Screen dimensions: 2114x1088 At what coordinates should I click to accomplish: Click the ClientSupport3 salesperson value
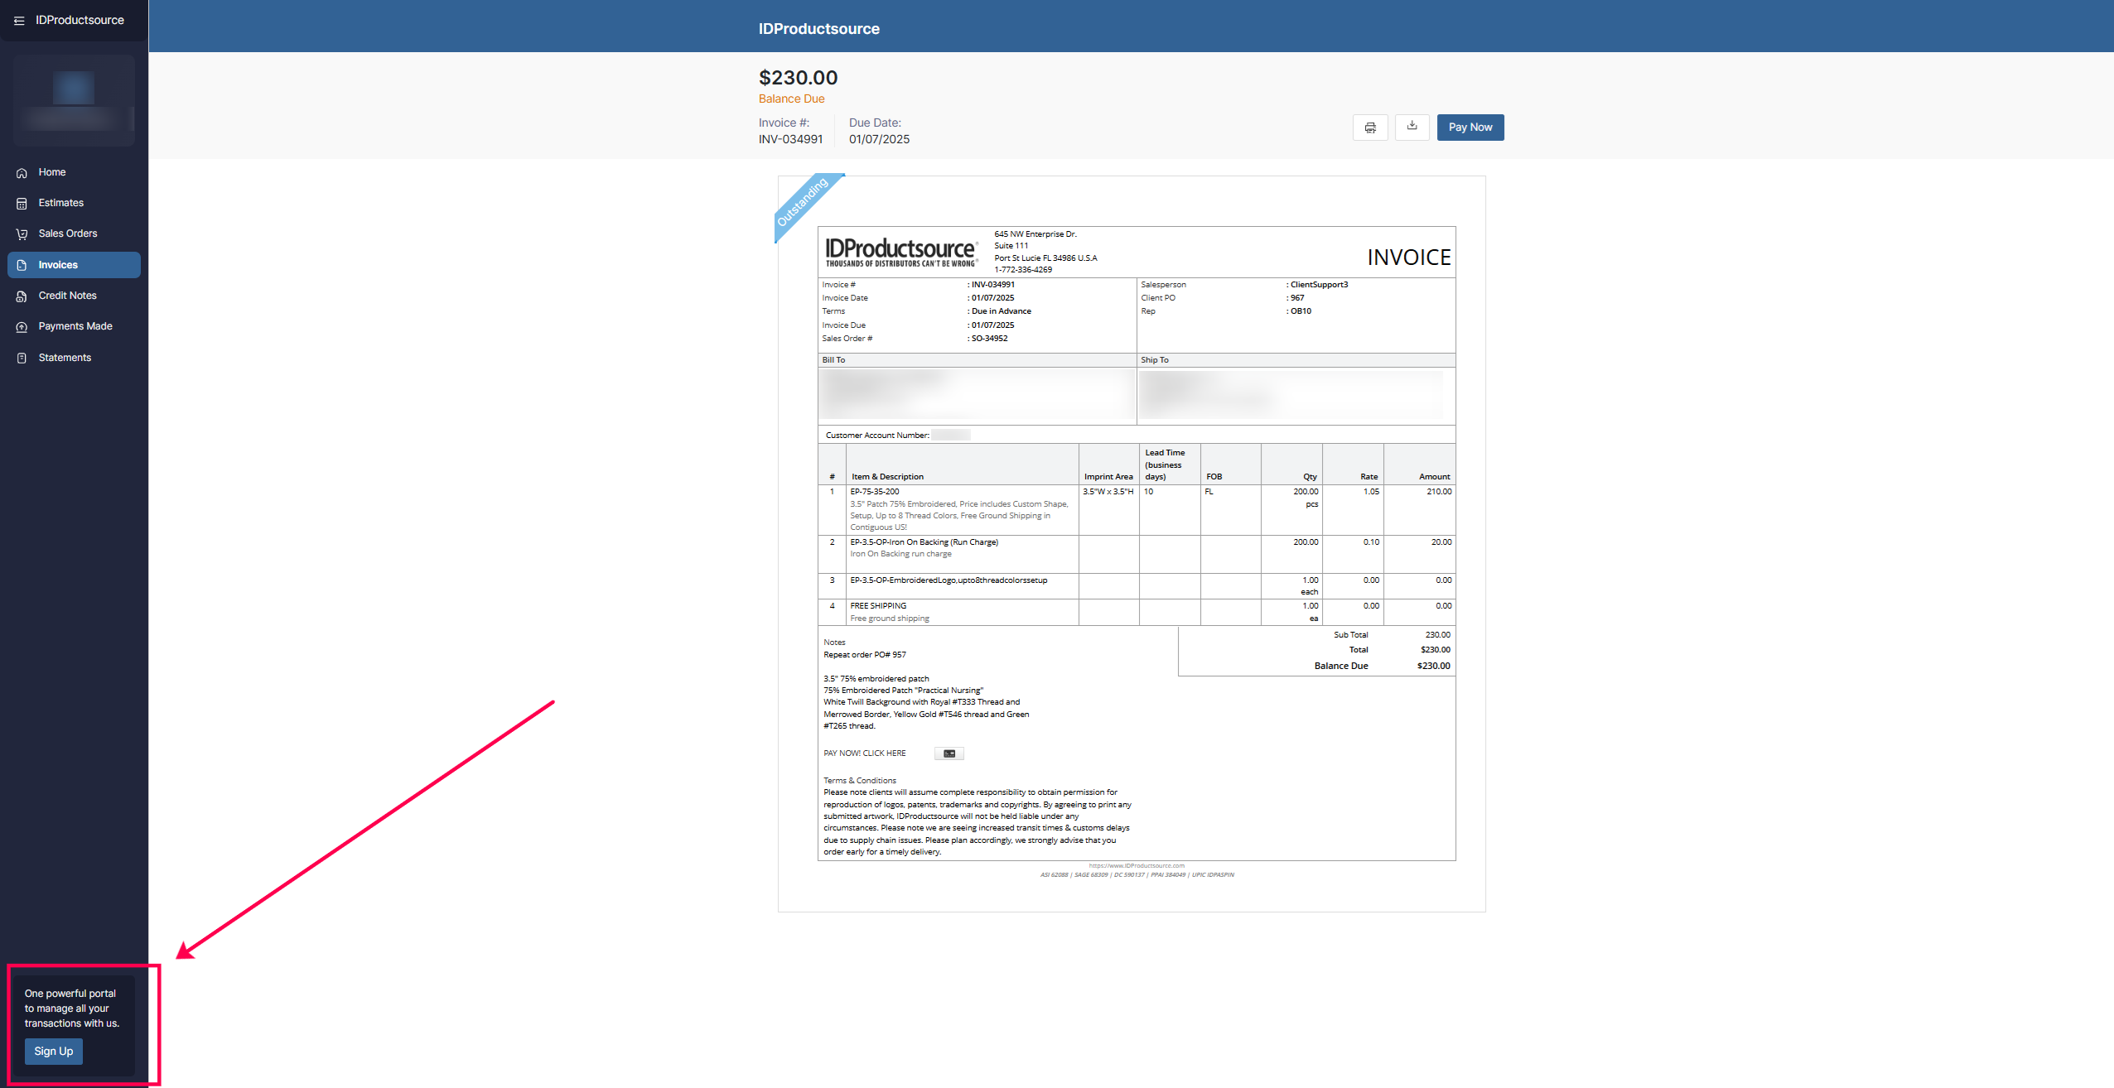[x=1319, y=285]
